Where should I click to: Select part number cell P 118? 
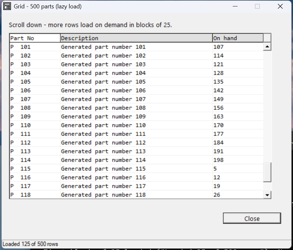pyautogui.click(x=35, y=195)
